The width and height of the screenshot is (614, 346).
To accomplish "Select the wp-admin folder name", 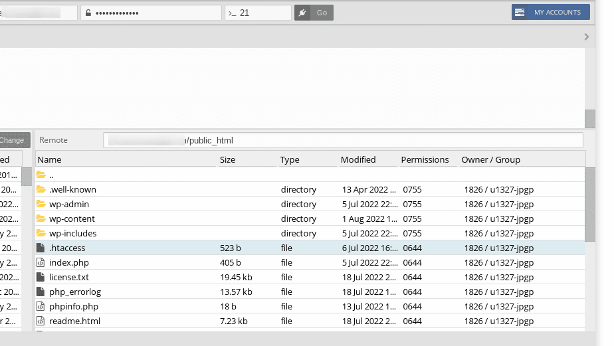I will [x=69, y=205].
